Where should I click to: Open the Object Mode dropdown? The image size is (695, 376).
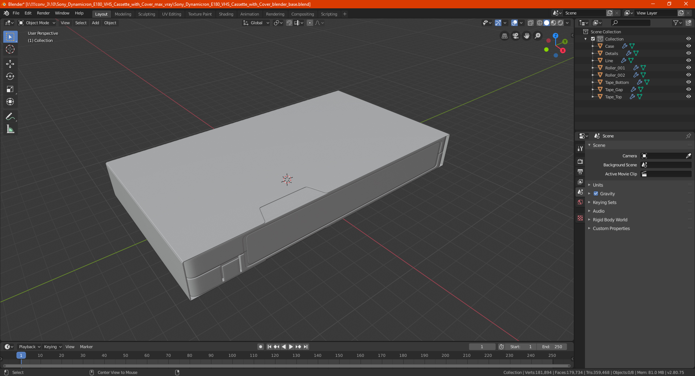pos(37,23)
